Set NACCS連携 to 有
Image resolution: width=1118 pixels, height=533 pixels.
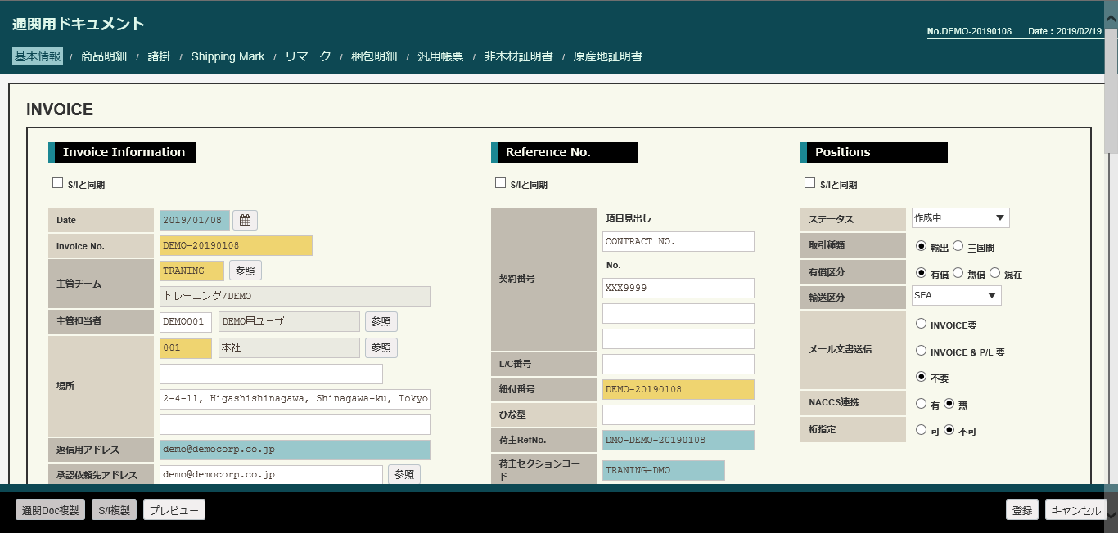click(x=921, y=404)
